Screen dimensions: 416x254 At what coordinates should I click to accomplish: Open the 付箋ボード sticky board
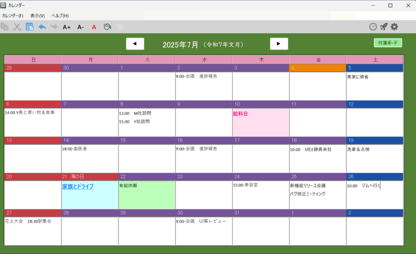click(x=388, y=43)
